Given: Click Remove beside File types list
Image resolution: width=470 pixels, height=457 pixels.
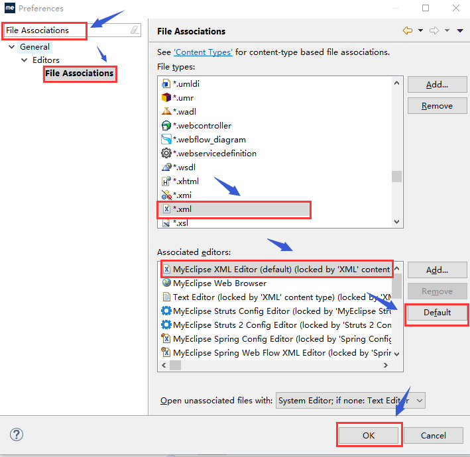Looking at the screenshot, I should [437, 106].
